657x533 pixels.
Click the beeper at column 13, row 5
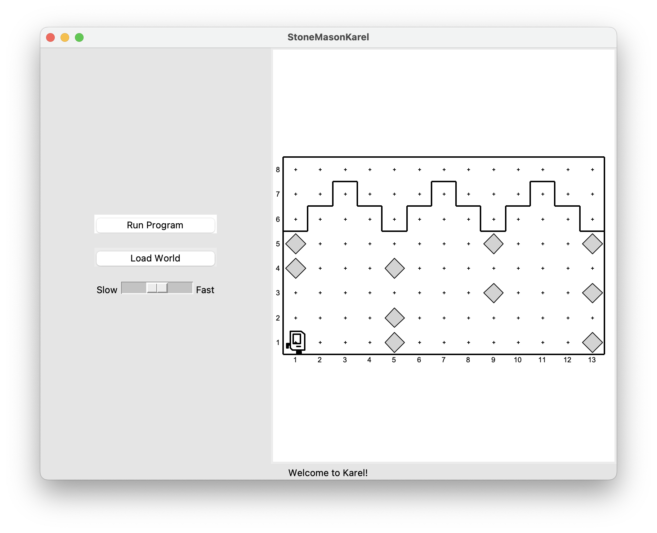coord(593,244)
